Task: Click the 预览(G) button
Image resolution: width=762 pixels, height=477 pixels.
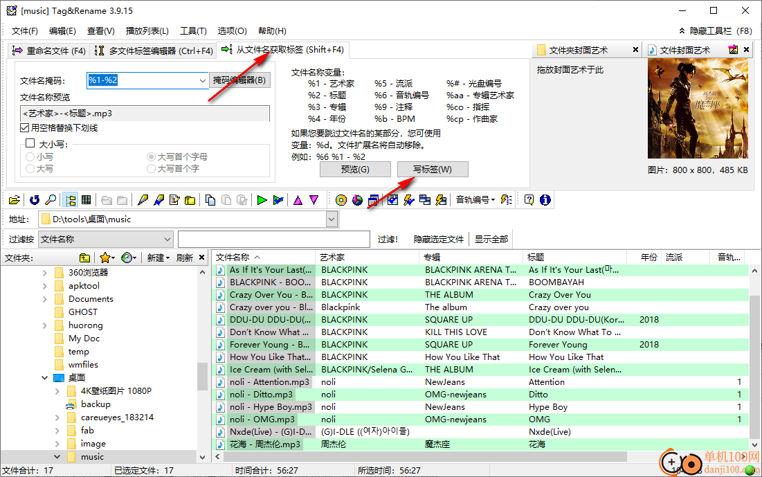Action: (x=355, y=170)
